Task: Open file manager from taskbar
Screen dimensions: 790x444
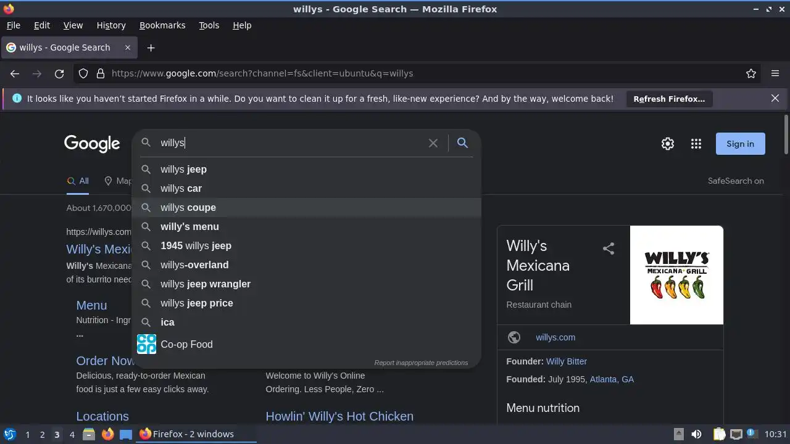Action: [x=89, y=434]
